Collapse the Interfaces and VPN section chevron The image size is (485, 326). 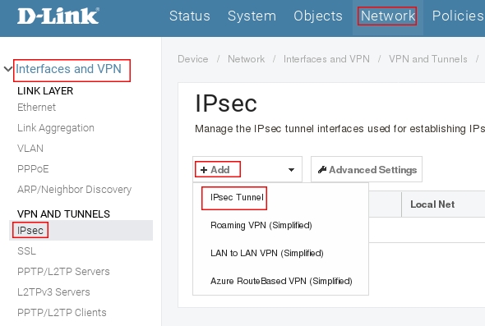click(7, 69)
